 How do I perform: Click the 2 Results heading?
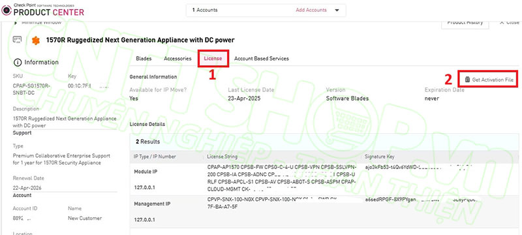[x=148, y=142]
